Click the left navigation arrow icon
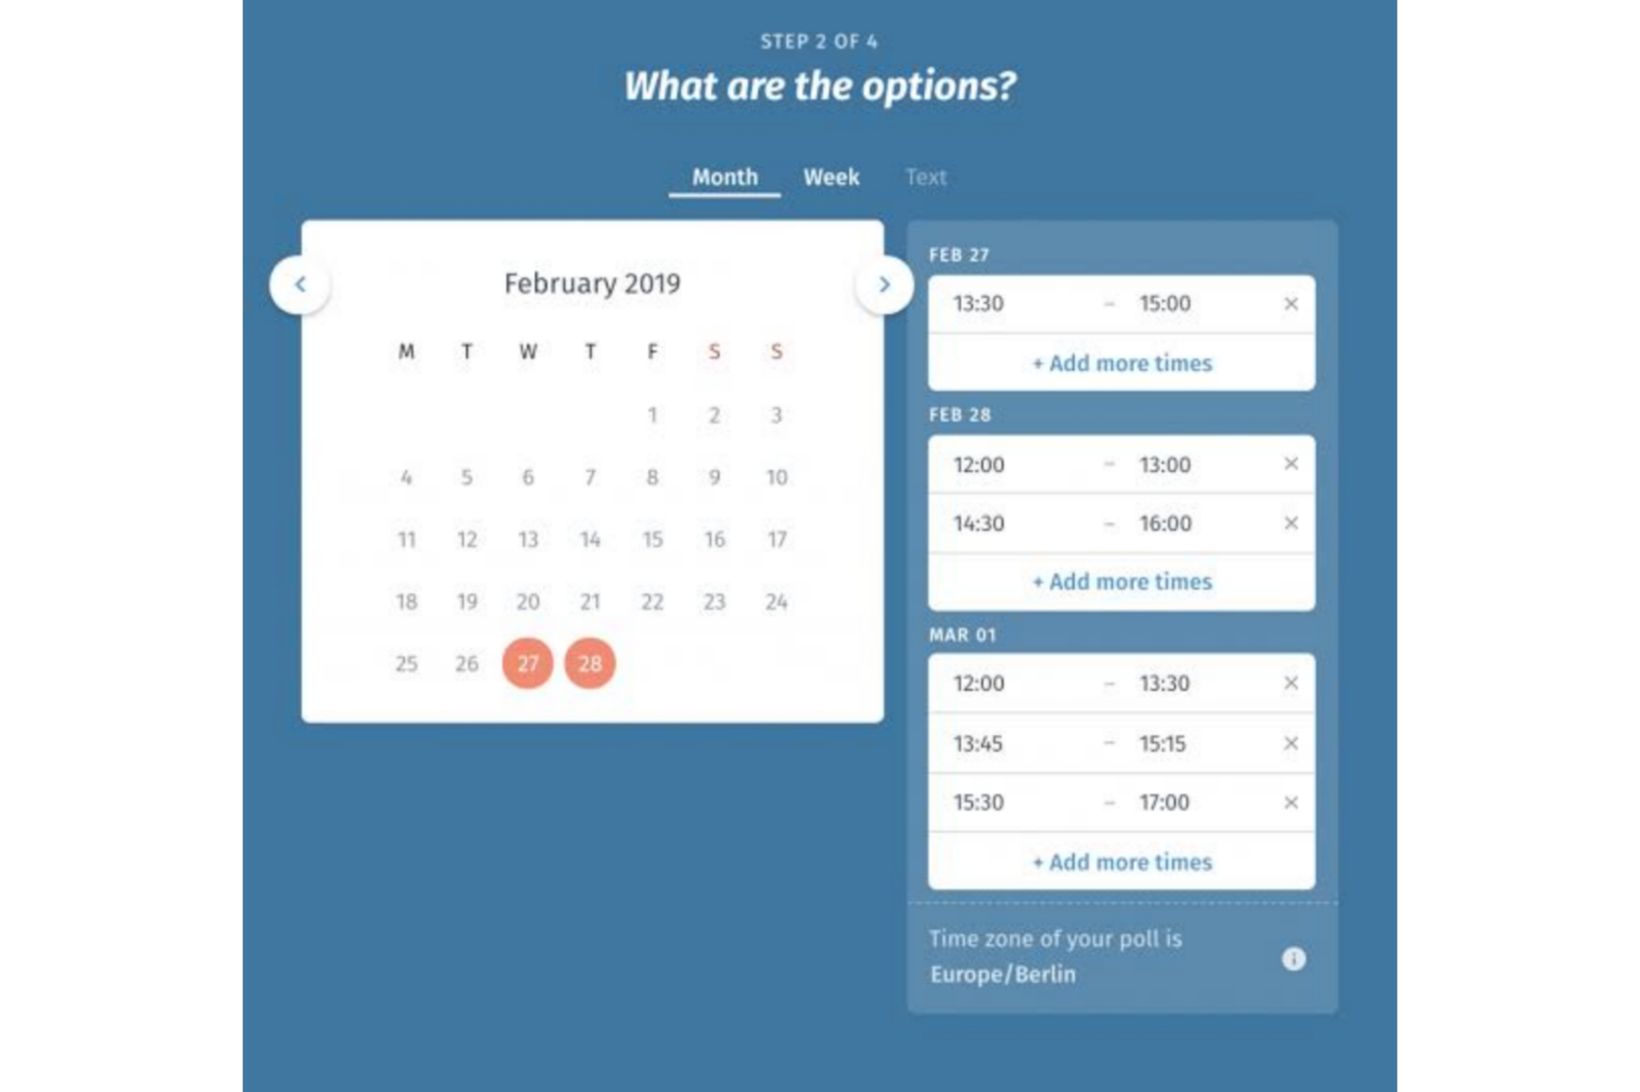This screenshot has height=1092, width=1640. [x=300, y=283]
